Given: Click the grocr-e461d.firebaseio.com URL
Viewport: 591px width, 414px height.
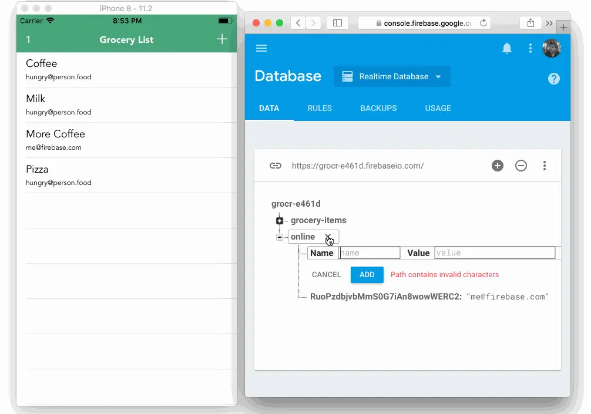Looking at the screenshot, I should pyautogui.click(x=358, y=166).
